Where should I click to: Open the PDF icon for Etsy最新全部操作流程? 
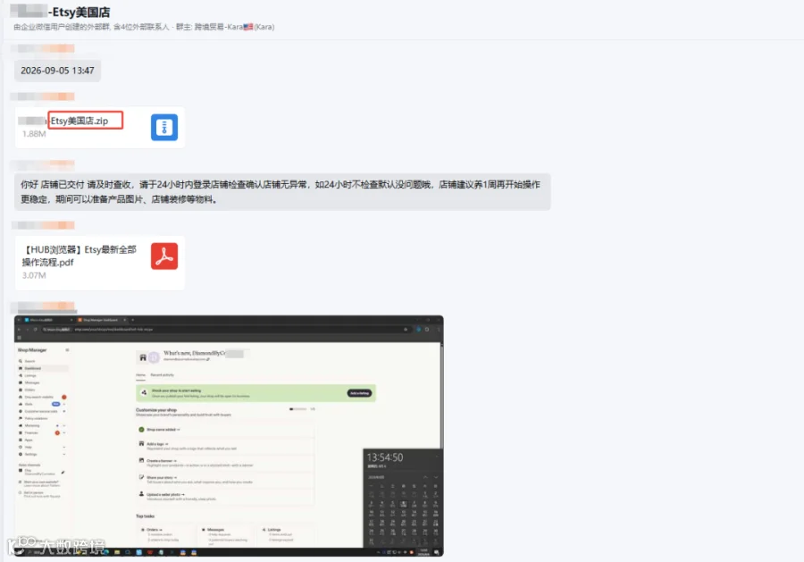pos(164,256)
